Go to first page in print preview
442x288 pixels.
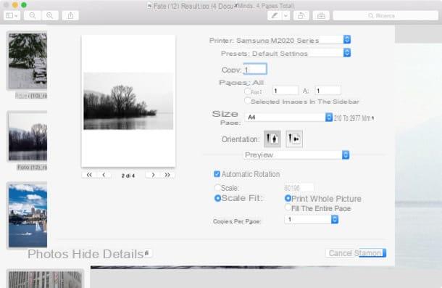point(89,175)
